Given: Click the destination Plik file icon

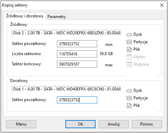Looking at the screenshot, I should pyautogui.click(x=129, y=105).
